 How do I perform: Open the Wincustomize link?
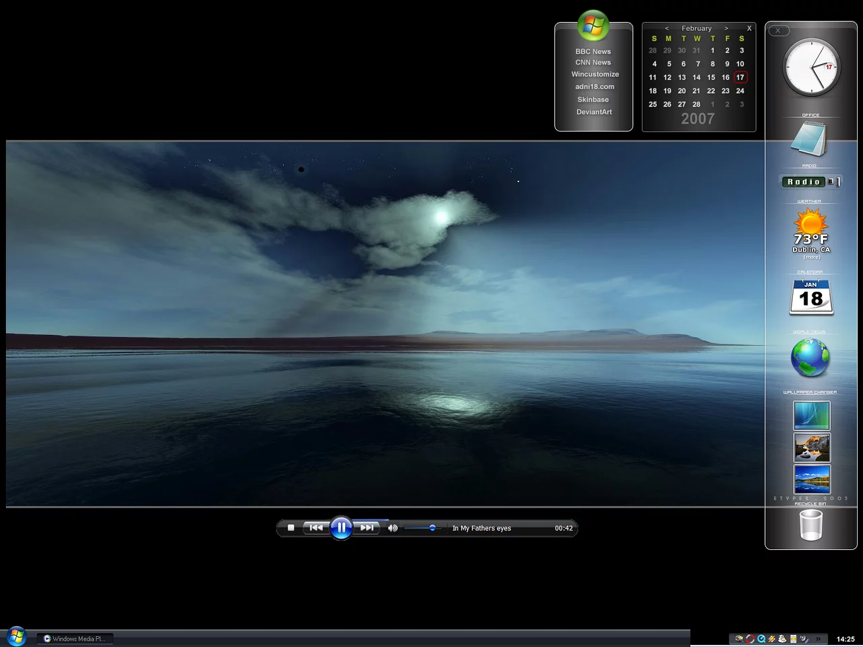click(x=595, y=74)
